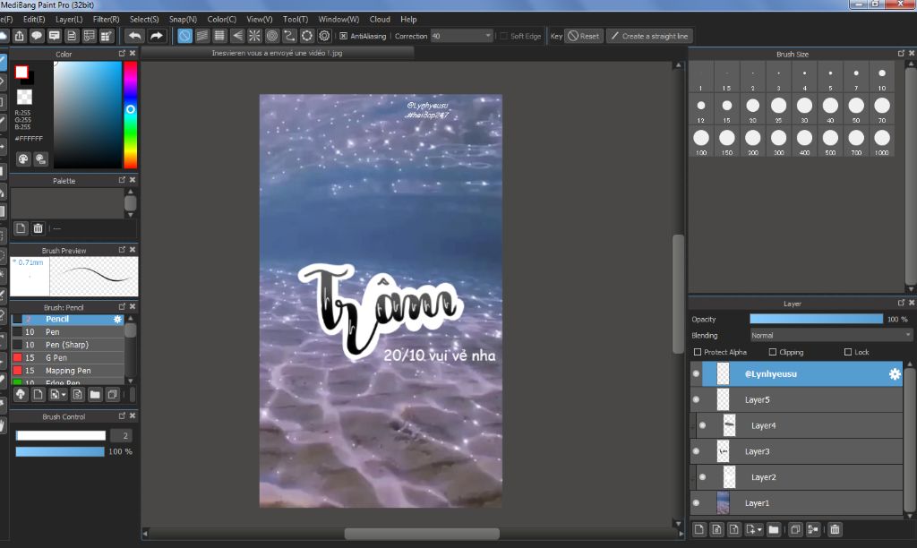Undock the Color panel
917x548 pixels.
click(x=122, y=53)
